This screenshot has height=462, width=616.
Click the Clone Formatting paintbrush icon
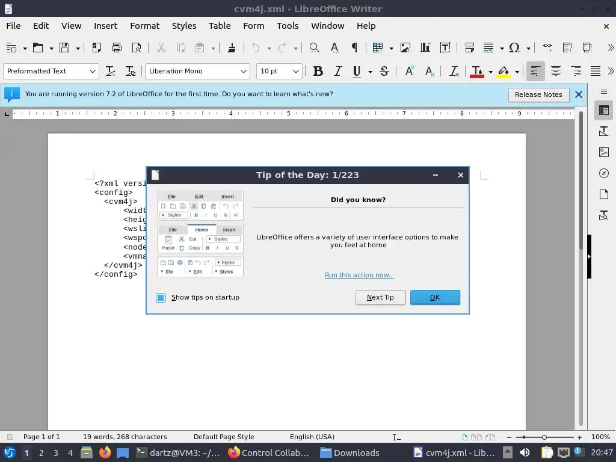coord(232,48)
